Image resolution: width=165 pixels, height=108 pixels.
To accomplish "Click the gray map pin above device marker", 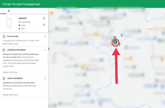I will pyautogui.click(x=115, y=37).
